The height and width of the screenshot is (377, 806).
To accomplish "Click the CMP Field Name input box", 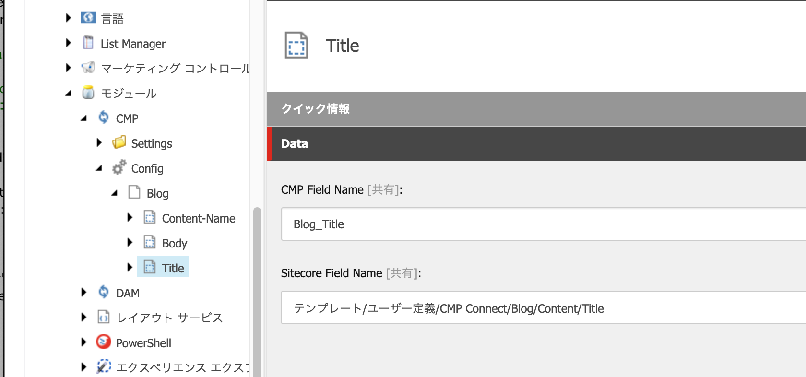I will (x=544, y=224).
